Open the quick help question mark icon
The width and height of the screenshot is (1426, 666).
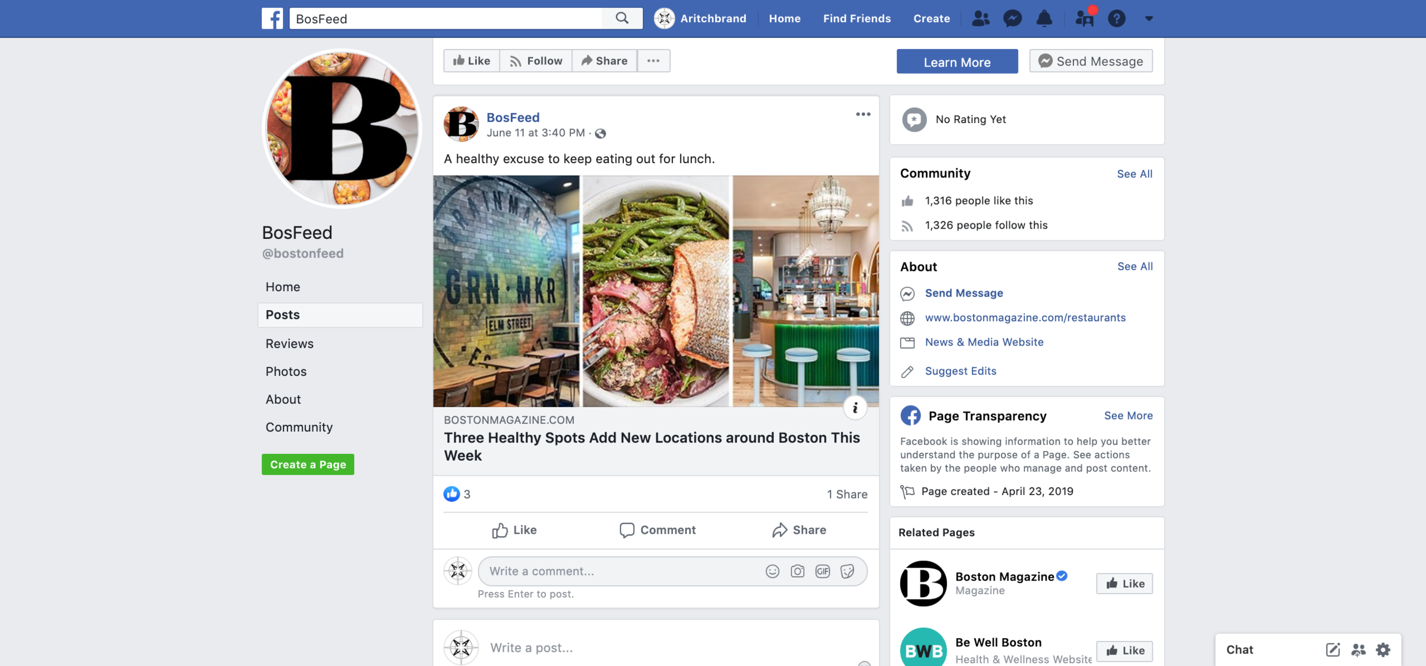(1116, 19)
